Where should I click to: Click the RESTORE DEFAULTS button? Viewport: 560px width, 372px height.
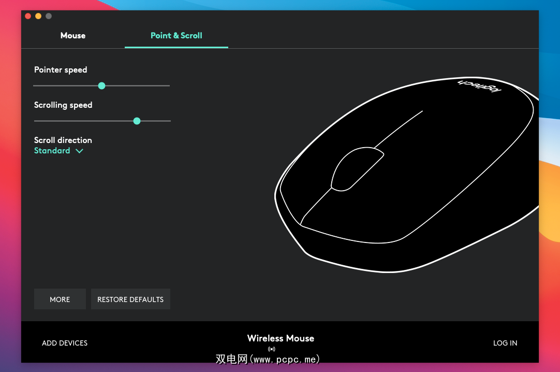tap(130, 299)
